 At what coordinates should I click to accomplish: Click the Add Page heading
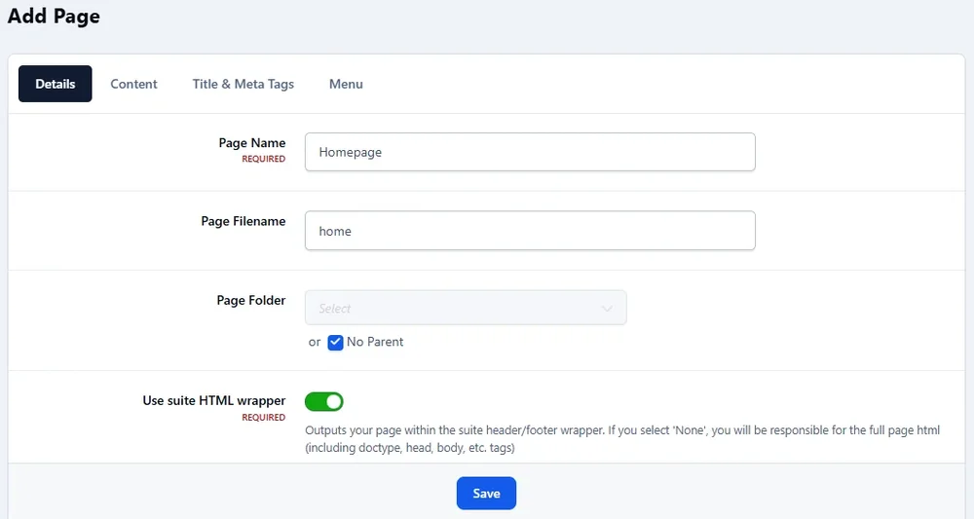click(54, 17)
